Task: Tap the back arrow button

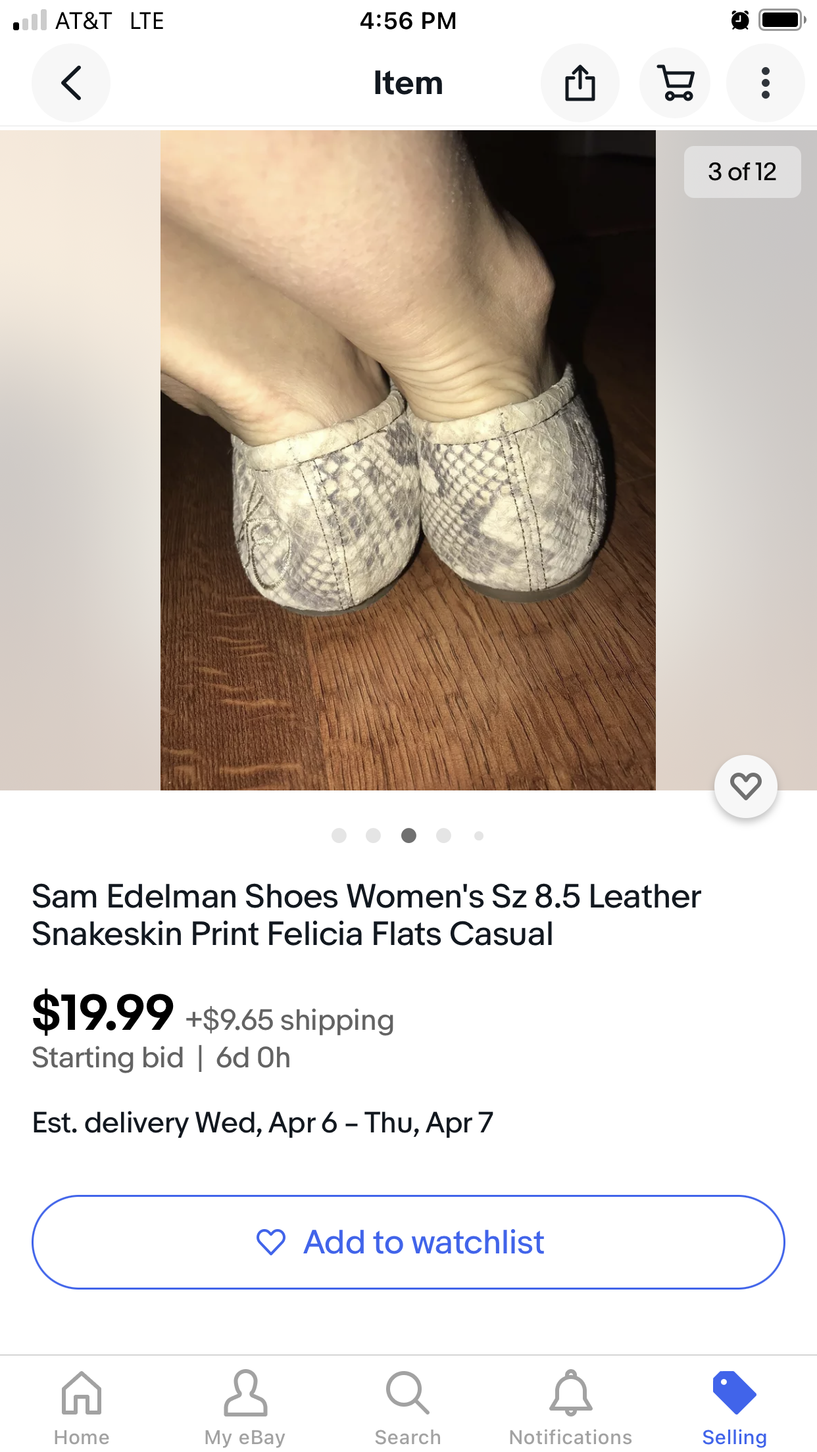Action: (71, 83)
